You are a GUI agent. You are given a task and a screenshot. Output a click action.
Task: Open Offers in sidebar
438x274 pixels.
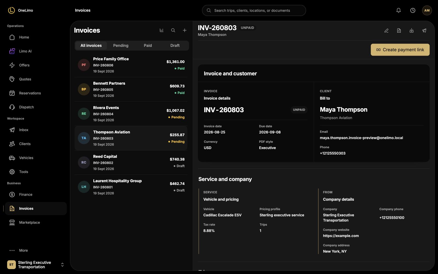pos(36,65)
